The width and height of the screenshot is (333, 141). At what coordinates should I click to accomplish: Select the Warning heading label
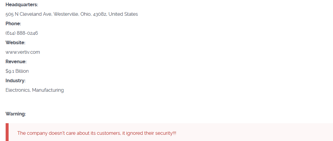point(15,114)
